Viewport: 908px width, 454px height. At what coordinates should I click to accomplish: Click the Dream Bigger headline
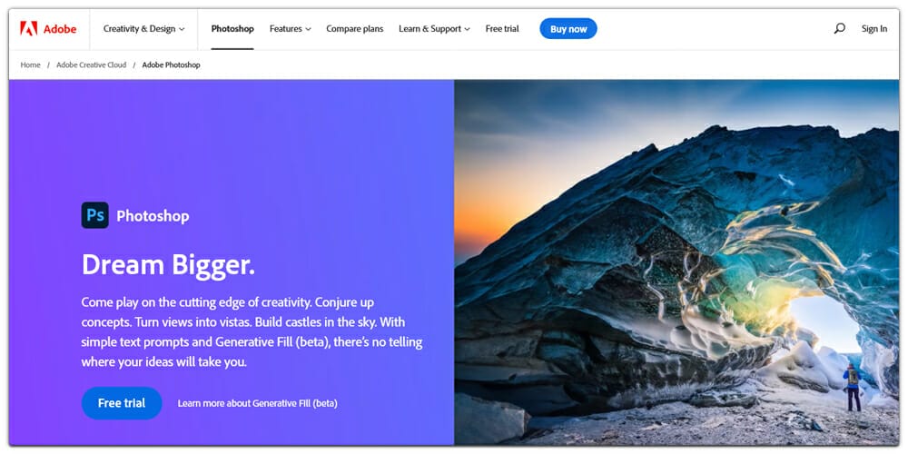point(168,264)
